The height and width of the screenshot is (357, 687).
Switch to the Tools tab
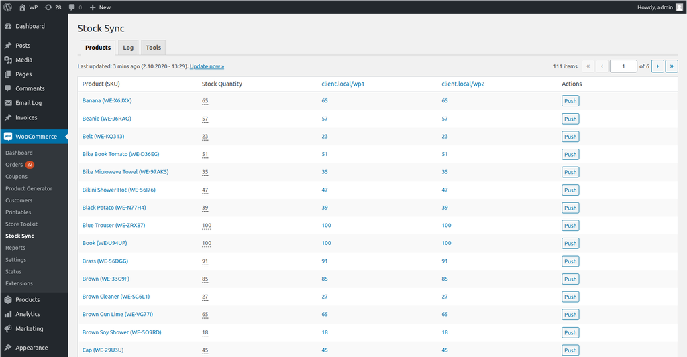(153, 48)
